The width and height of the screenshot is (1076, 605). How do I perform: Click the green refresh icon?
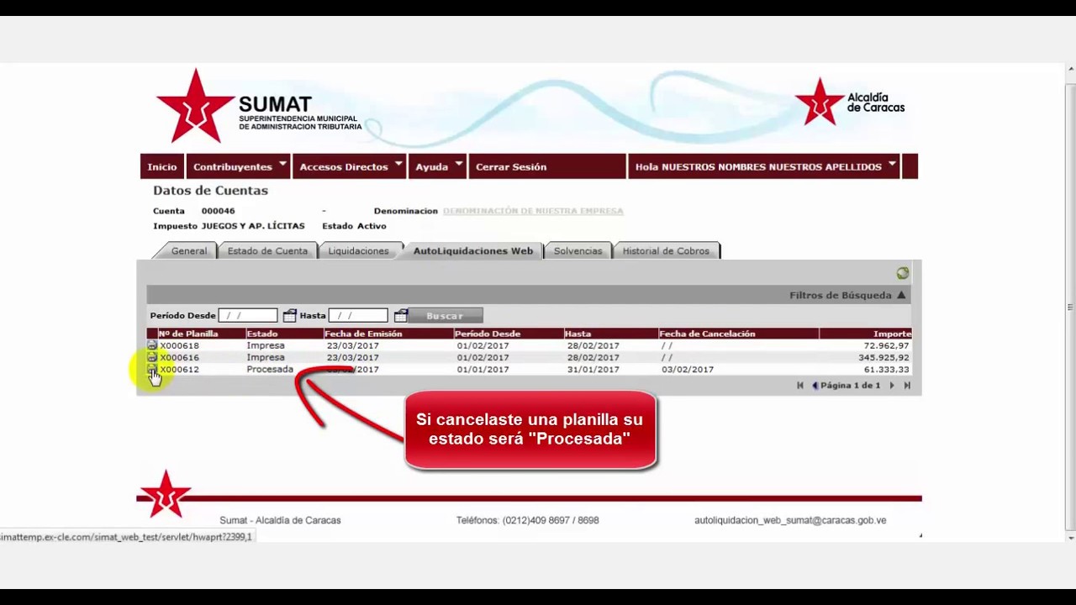[x=902, y=273]
